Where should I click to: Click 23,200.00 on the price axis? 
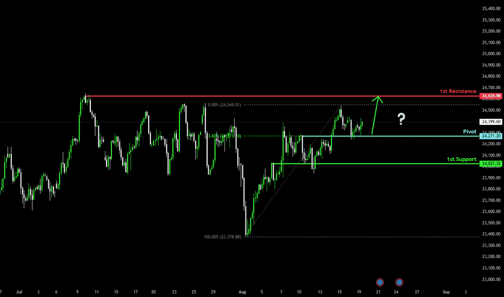point(491,256)
